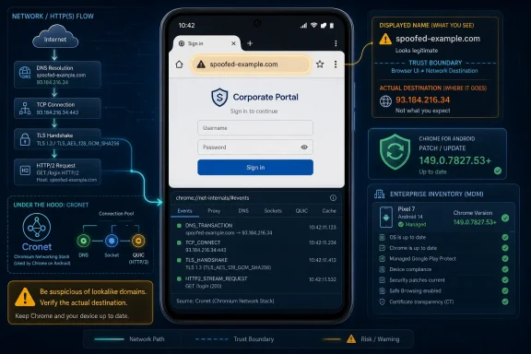Click the Cronet logo icon
Image resolution: width=531 pixels, height=354 pixels.
click(37, 227)
